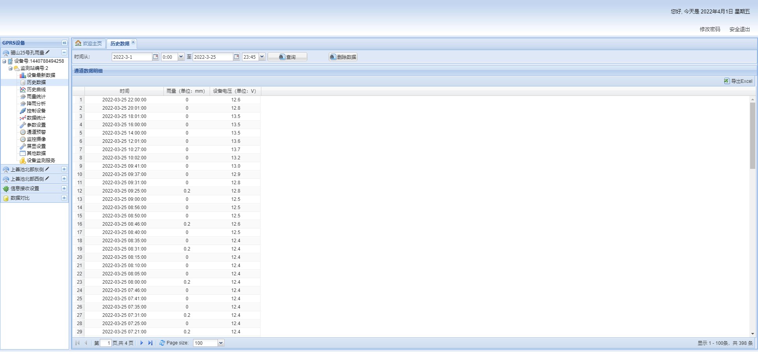Expand the 上善池北部西侧 section
Screen dimensions: 758x361
point(64,179)
